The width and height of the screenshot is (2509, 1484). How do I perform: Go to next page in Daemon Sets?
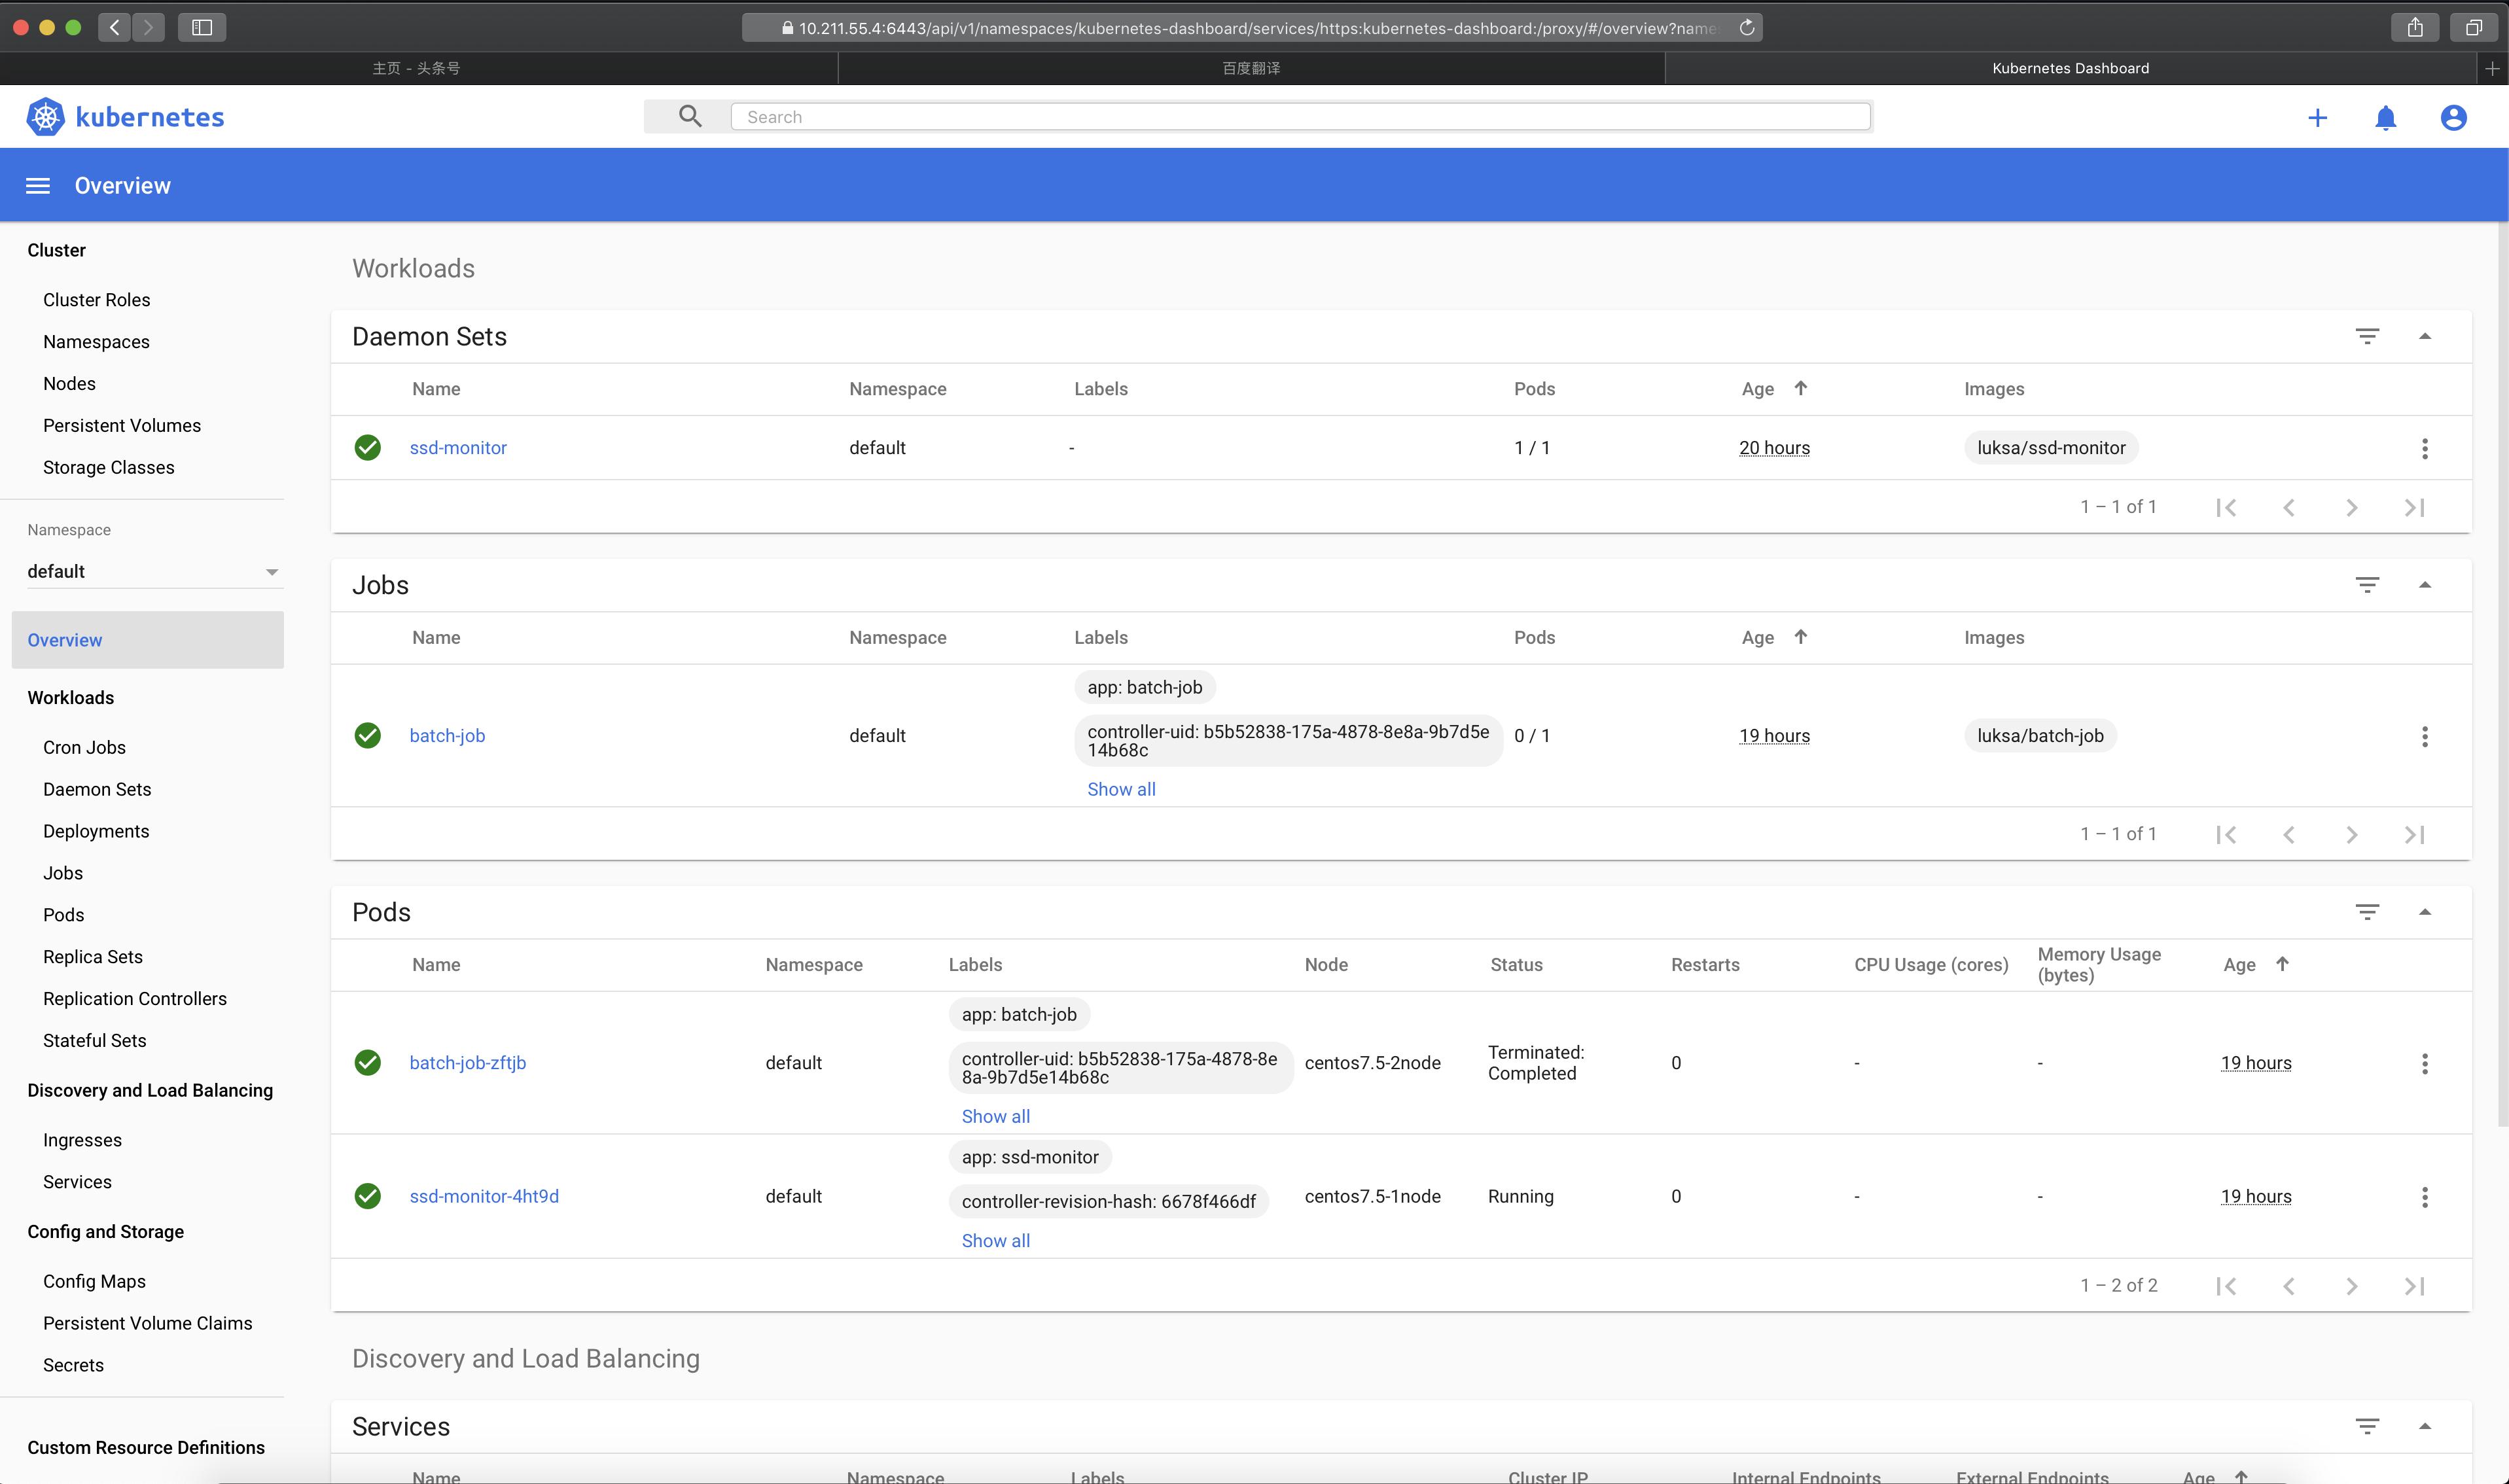tap(2351, 508)
